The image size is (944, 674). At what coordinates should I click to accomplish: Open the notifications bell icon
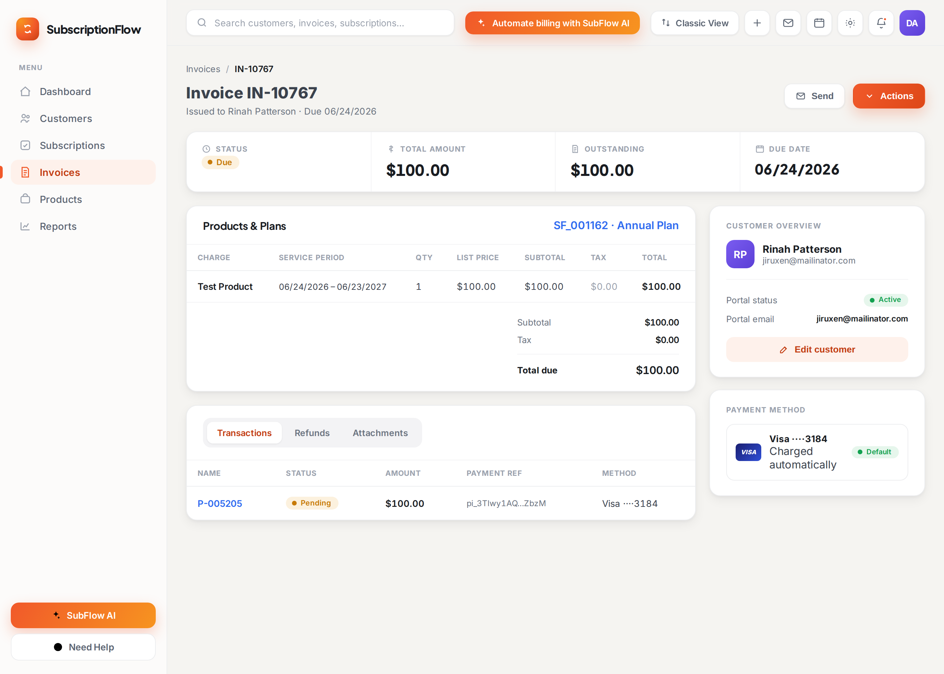pyautogui.click(x=881, y=23)
